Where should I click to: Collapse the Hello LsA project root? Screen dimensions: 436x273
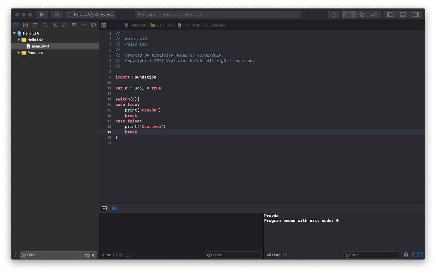14,33
